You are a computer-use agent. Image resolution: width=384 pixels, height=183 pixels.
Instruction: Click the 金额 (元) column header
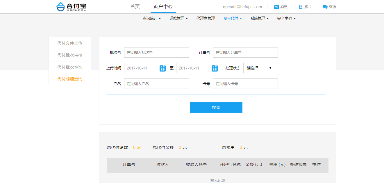pyautogui.click(x=254, y=164)
